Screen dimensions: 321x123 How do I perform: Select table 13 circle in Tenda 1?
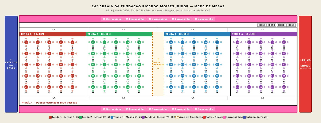click(49, 65)
